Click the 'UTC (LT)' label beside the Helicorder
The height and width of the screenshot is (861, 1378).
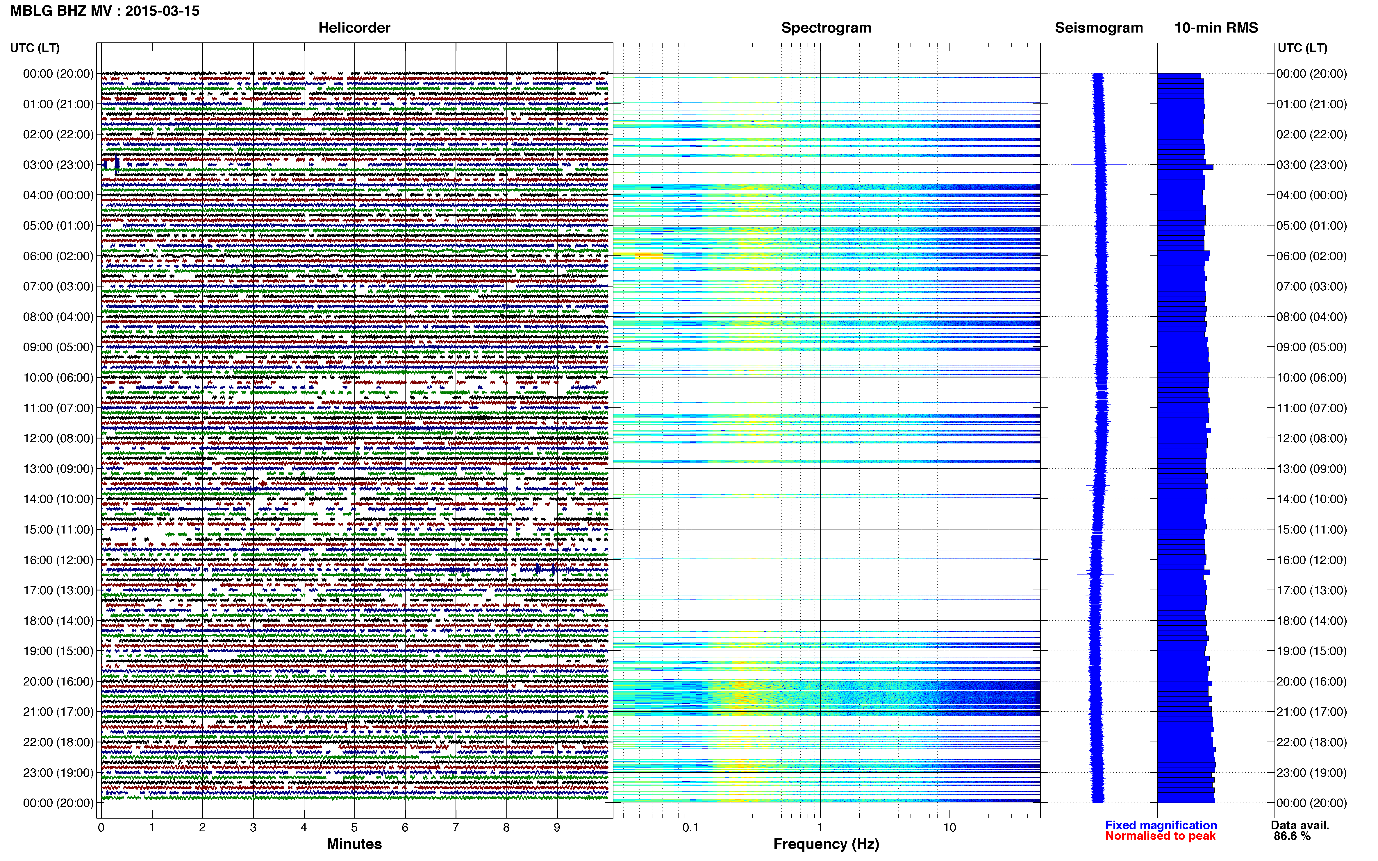point(35,48)
